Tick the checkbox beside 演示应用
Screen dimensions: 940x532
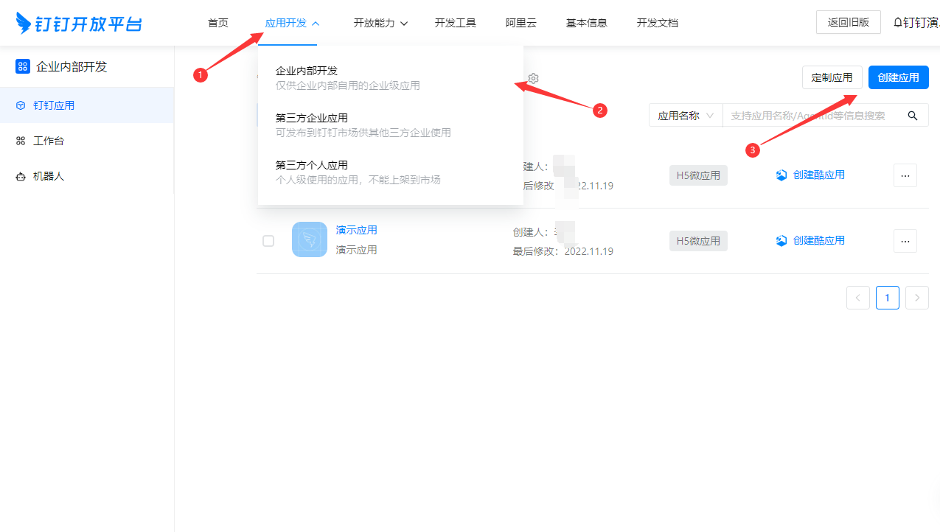tap(268, 241)
